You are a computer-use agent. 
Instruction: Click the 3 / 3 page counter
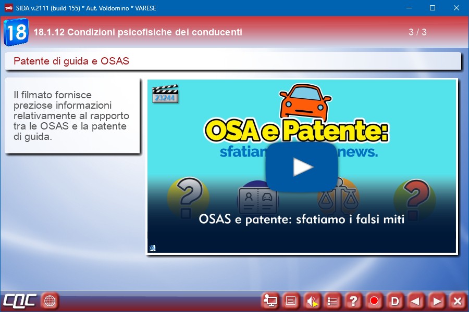coord(417,32)
